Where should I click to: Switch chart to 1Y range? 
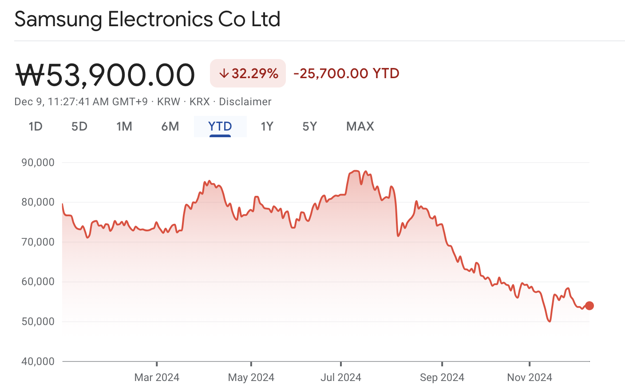click(x=267, y=127)
